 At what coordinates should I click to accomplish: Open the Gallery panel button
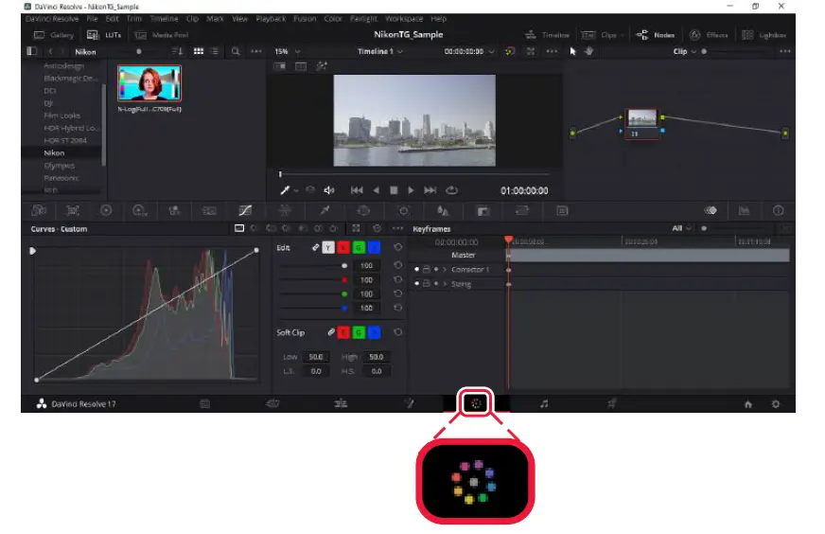pos(54,35)
